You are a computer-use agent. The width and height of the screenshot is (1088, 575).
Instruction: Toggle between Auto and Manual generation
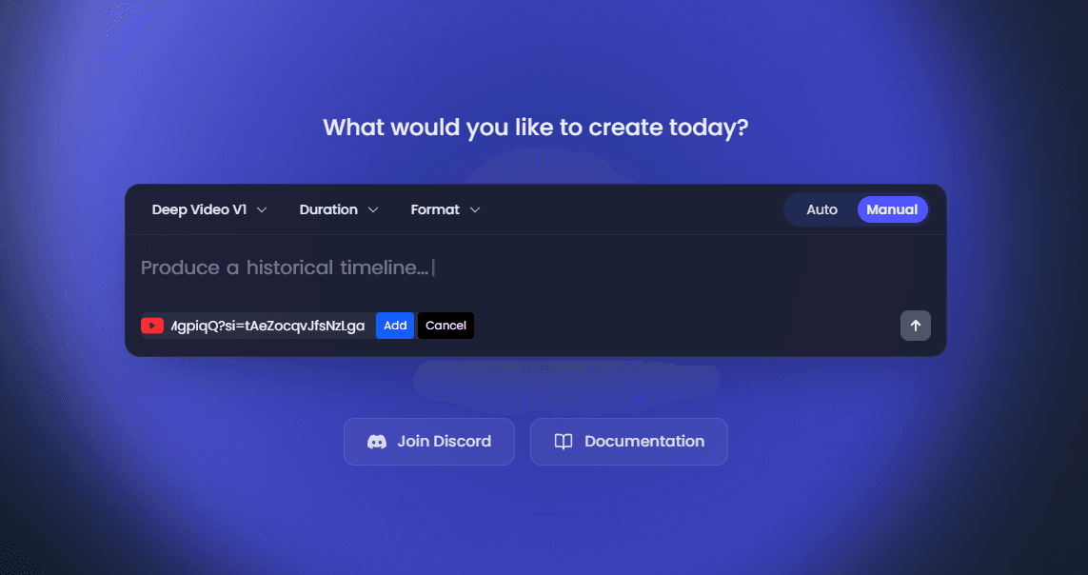(857, 209)
